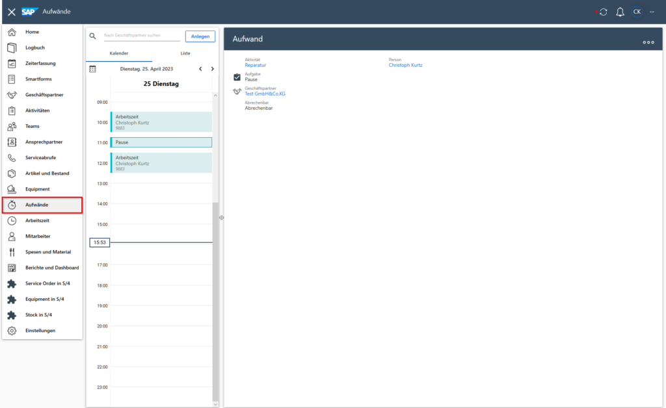666x408 pixels.
Task: Open the Aufwand overflow menu with three dots
Action: (x=648, y=42)
